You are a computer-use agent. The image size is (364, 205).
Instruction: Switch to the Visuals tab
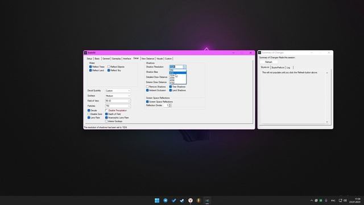pyautogui.click(x=159, y=59)
